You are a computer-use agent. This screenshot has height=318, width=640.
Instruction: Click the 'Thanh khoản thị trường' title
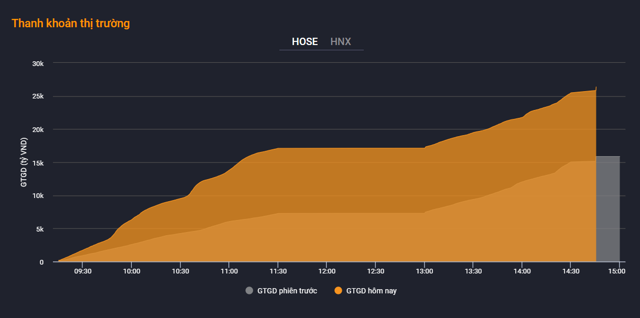(x=71, y=24)
